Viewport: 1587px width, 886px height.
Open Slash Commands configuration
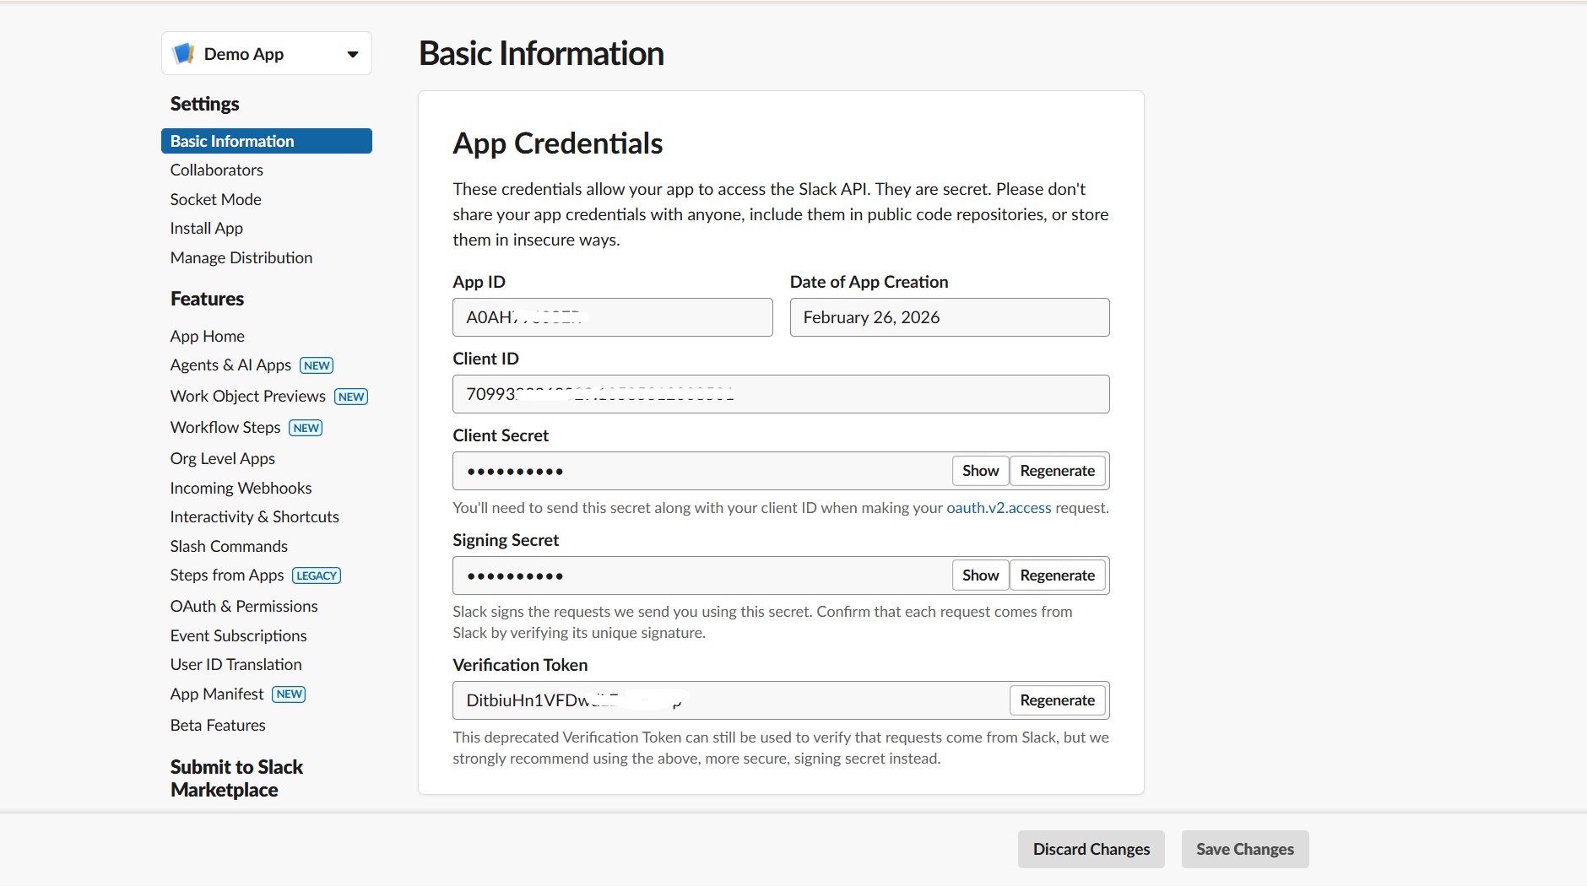(228, 545)
